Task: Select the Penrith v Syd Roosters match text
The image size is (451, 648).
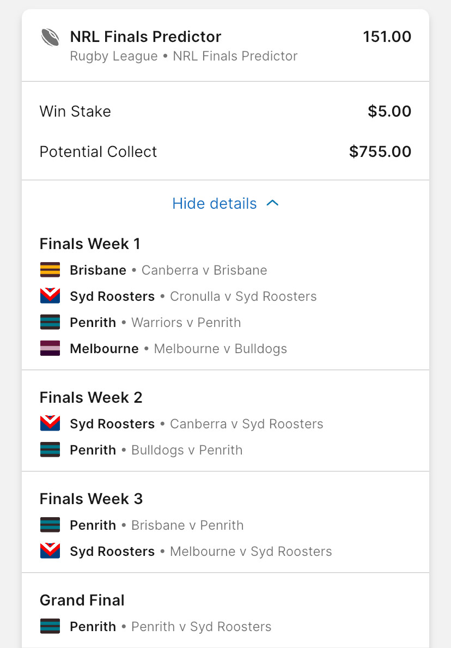Action: (x=201, y=627)
